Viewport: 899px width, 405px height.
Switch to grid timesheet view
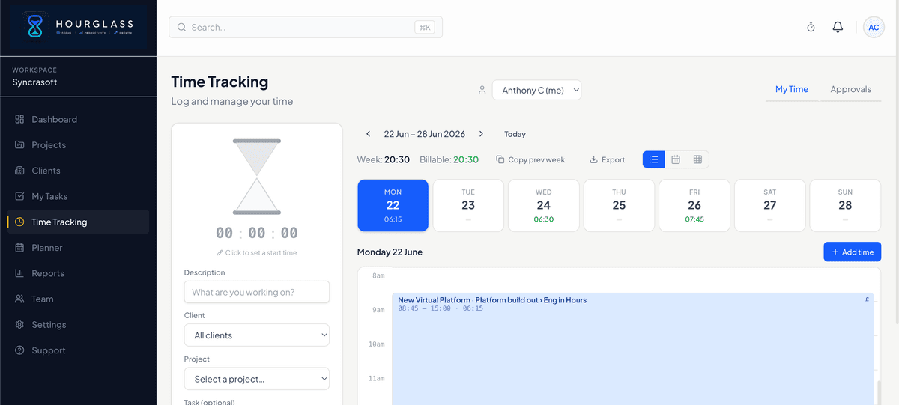697,159
